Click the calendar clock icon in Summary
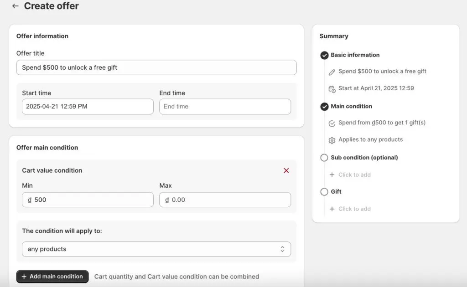Viewport: 467px width, 287px height. point(332,89)
